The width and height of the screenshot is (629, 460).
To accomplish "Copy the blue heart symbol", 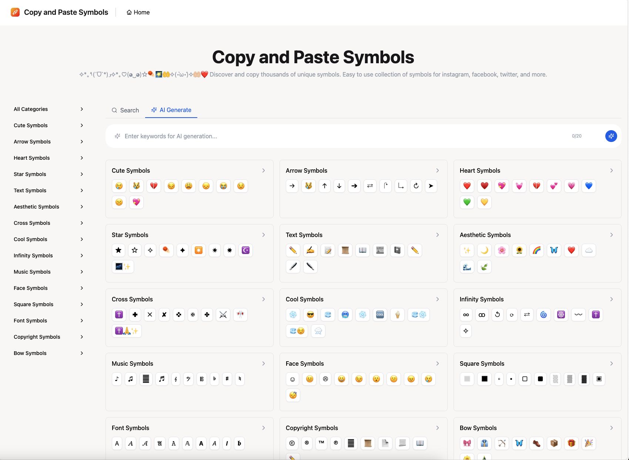I will 589,186.
